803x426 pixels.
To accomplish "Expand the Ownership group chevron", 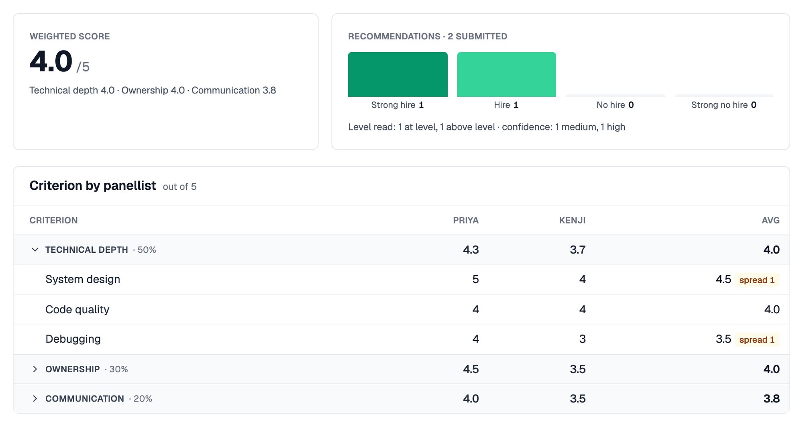I will pyautogui.click(x=35, y=369).
